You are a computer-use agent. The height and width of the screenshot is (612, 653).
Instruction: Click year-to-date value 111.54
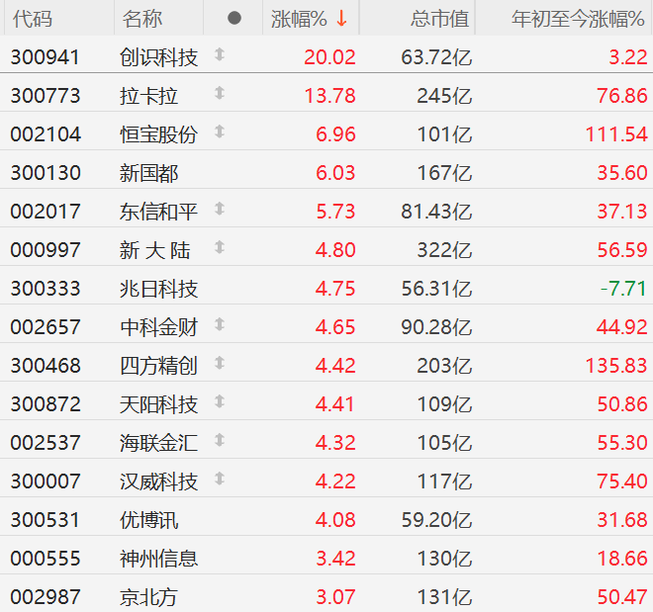[616, 134]
